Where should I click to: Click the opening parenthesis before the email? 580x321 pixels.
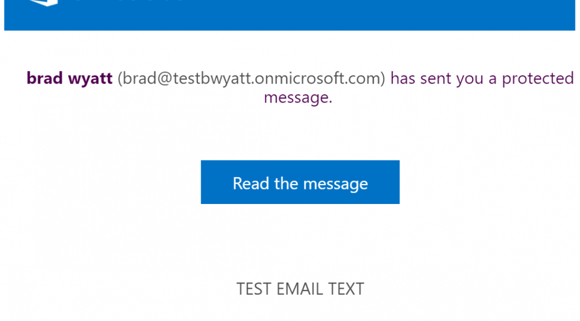(120, 79)
